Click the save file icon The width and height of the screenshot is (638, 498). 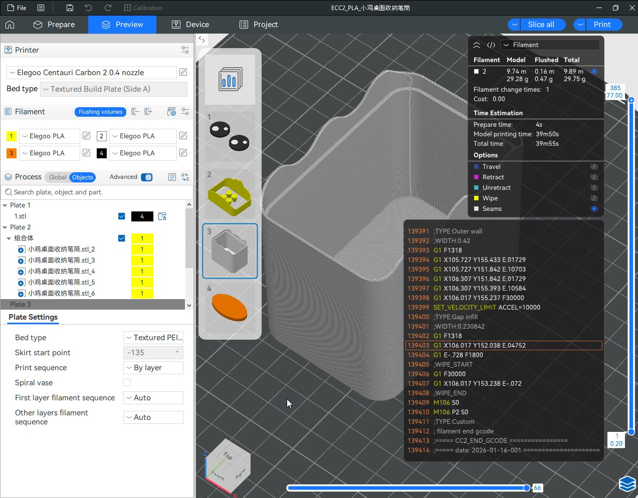pos(70,8)
